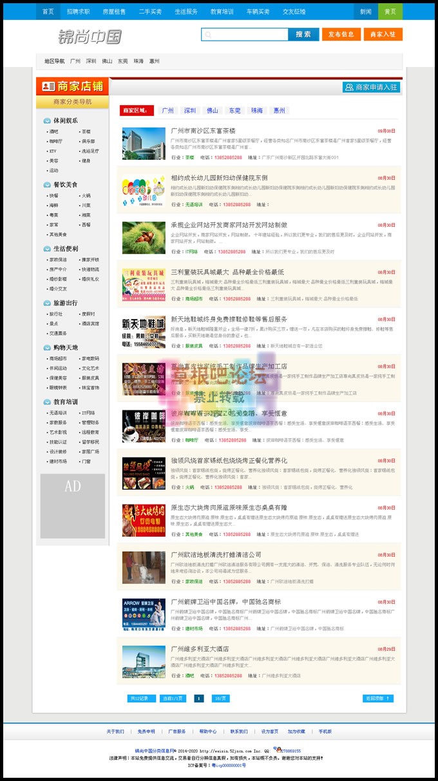Open the 酒吧 category link
This screenshot has width=438, height=781.
[53, 131]
